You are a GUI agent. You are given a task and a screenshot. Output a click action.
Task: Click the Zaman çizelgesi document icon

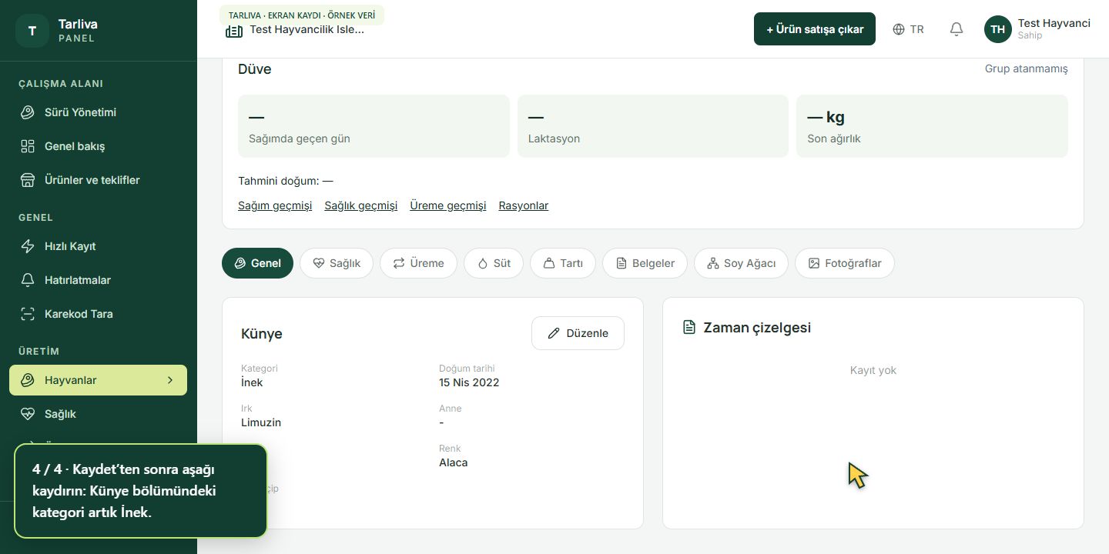coord(689,328)
